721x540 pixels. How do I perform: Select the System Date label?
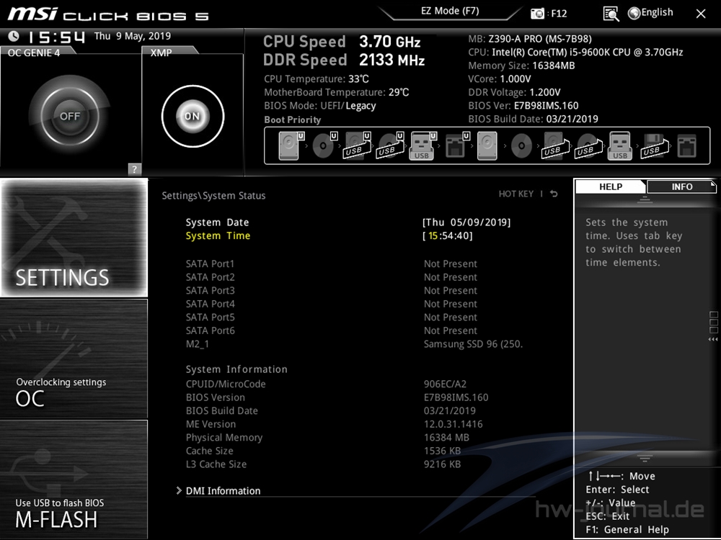coord(217,222)
